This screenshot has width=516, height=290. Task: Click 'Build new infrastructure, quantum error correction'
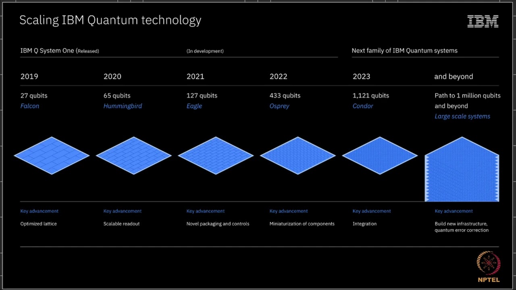(462, 227)
